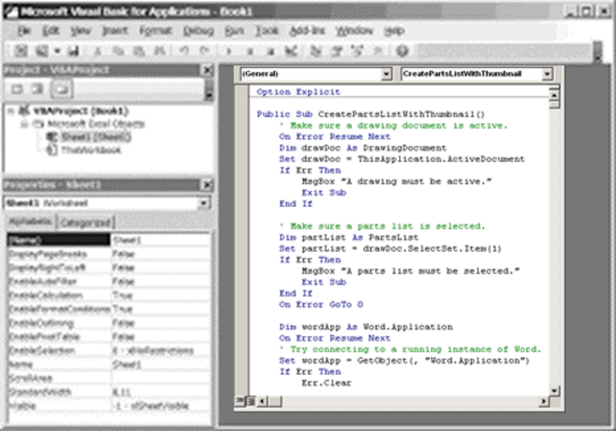This screenshot has width=616, height=431.
Task: Click the EnableSelection property value
Action: [153, 351]
